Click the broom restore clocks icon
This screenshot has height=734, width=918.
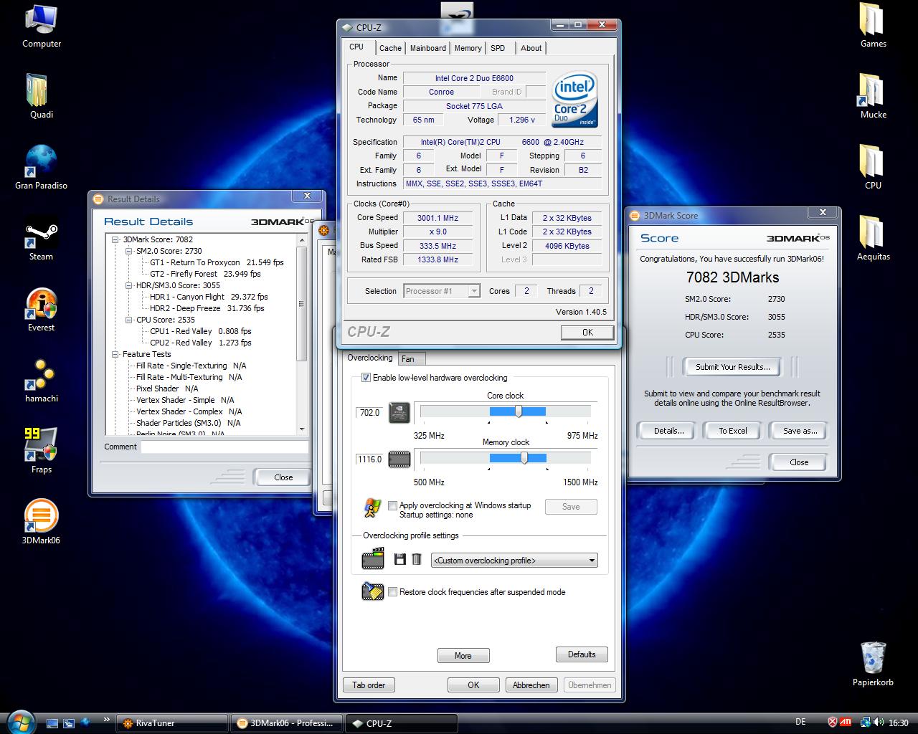(x=373, y=591)
